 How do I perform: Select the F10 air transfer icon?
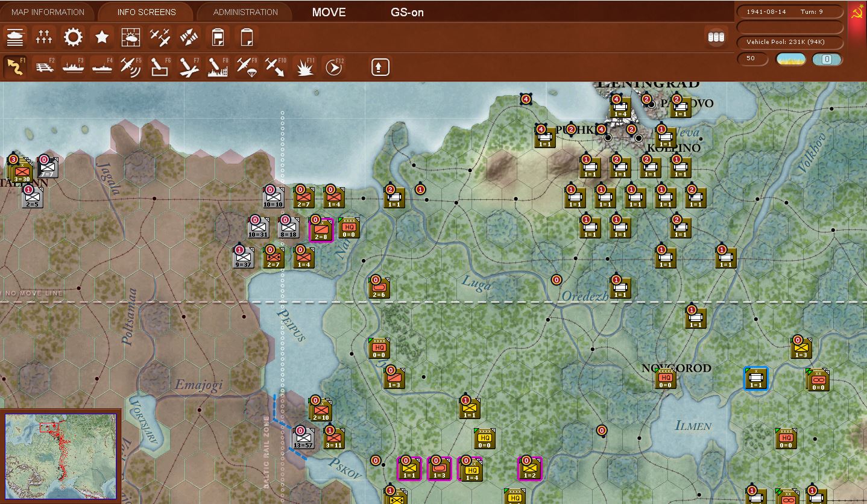[x=276, y=67]
